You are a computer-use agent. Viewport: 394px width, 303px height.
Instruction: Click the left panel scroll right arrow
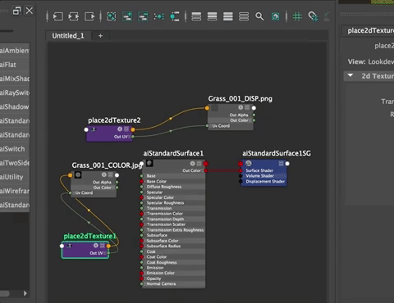tap(25, 293)
